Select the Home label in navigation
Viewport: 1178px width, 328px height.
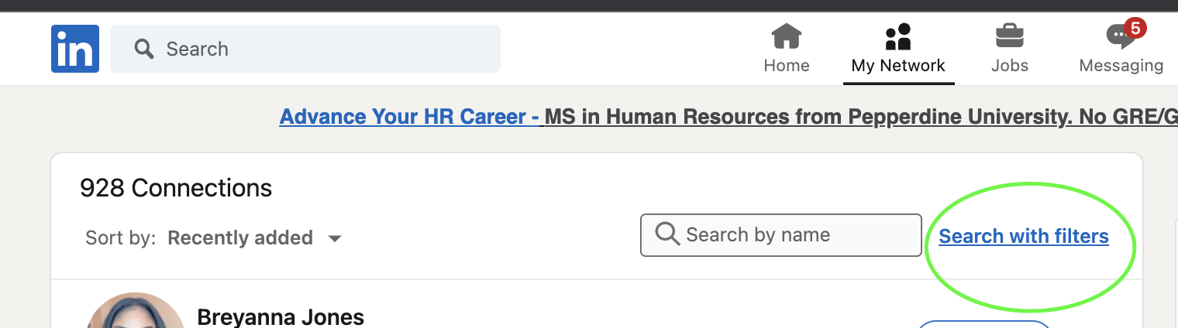tap(787, 66)
